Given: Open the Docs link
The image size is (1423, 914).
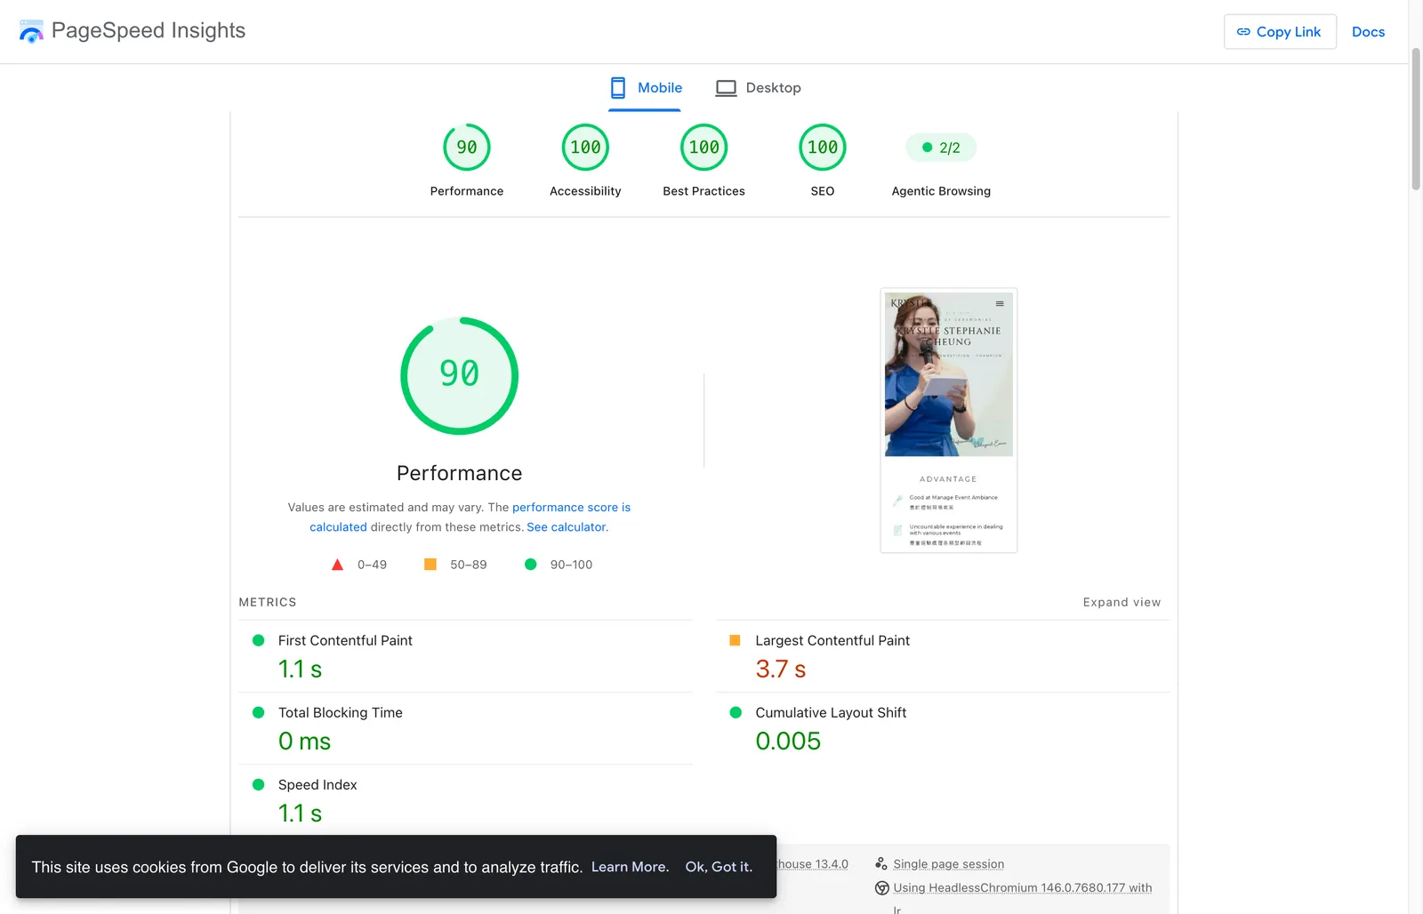Looking at the screenshot, I should (x=1368, y=32).
